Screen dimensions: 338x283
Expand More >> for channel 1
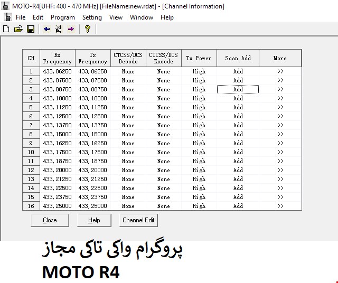click(x=280, y=71)
